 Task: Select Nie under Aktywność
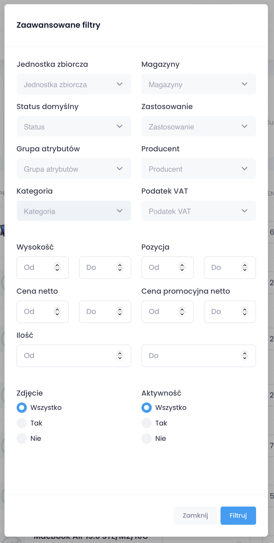click(147, 438)
